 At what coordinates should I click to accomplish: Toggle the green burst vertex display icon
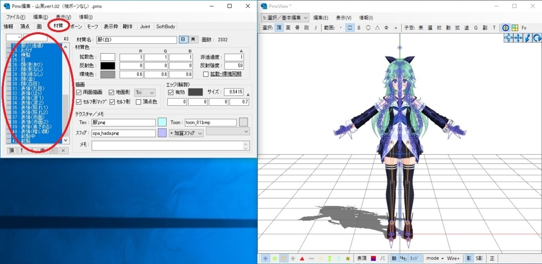coord(275,258)
